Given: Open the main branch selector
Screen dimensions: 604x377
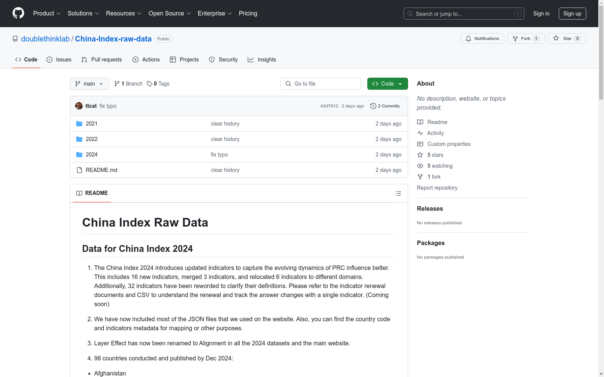Looking at the screenshot, I should pos(89,84).
